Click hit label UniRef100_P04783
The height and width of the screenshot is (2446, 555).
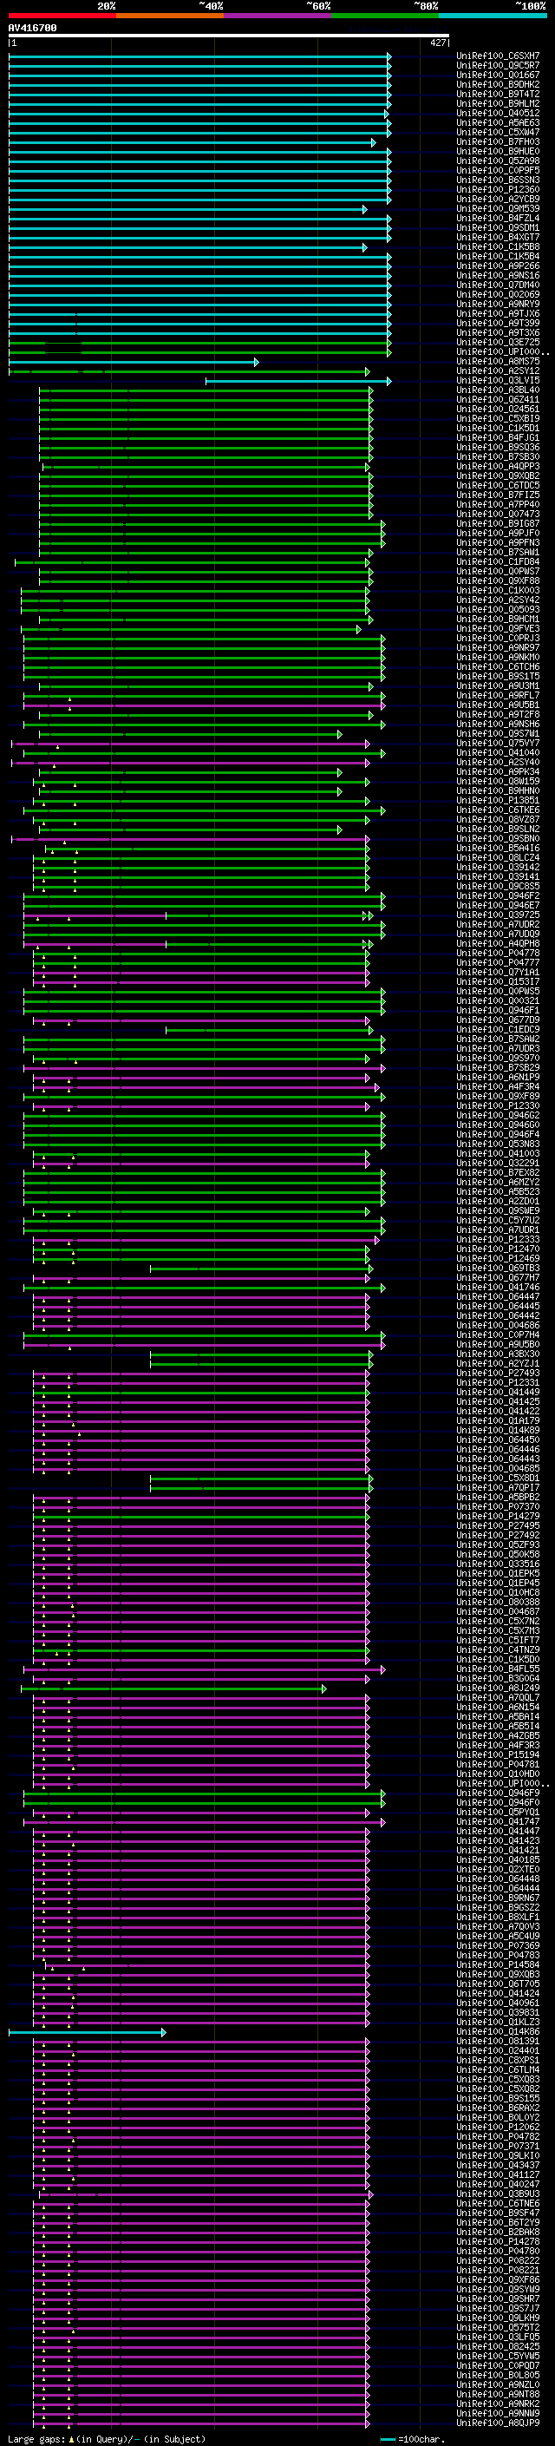tap(498, 1955)
